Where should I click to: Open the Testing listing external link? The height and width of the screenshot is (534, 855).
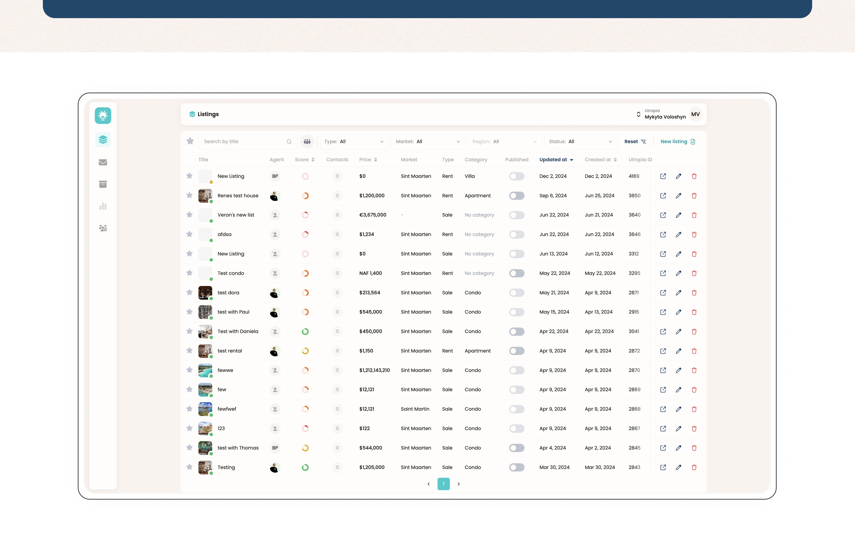tap(663, 467)
